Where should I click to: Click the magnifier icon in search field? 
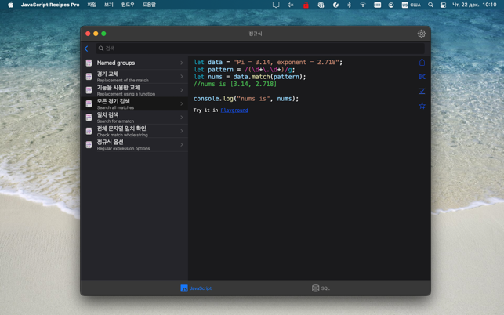[x=101, y=49]
